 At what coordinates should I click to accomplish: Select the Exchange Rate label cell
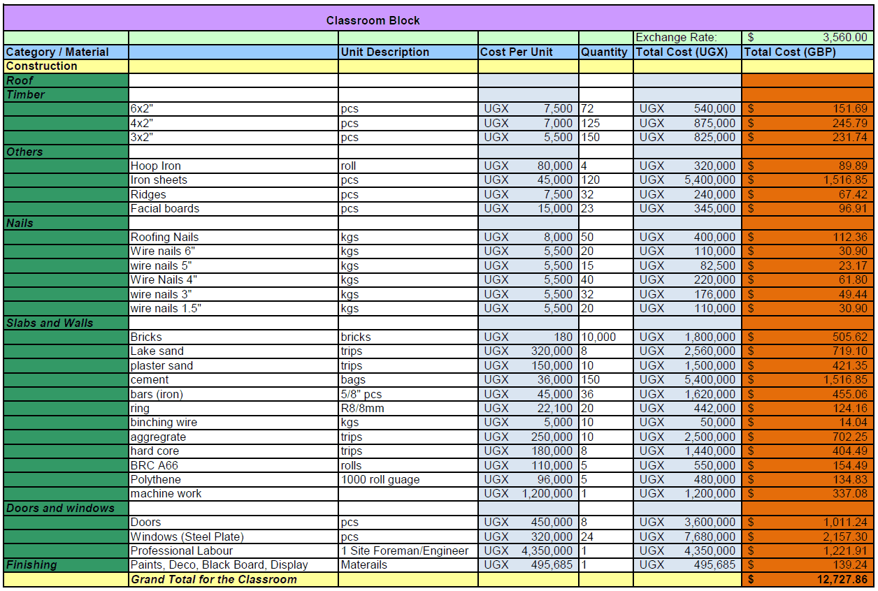pyautogui.click(x=688, y=38)
